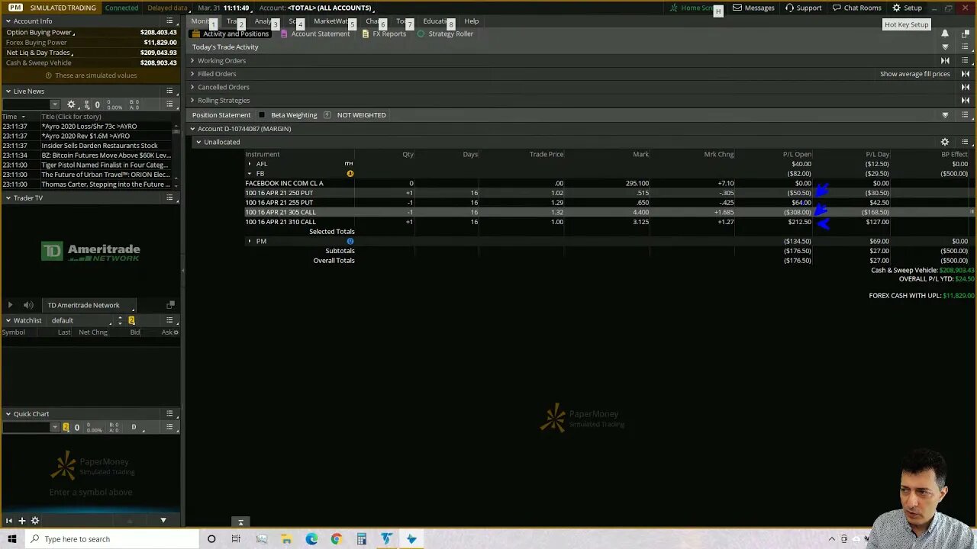This screenshot has height=549, width=977.
Task: Collapse FB position group
Action: (249, 174)
